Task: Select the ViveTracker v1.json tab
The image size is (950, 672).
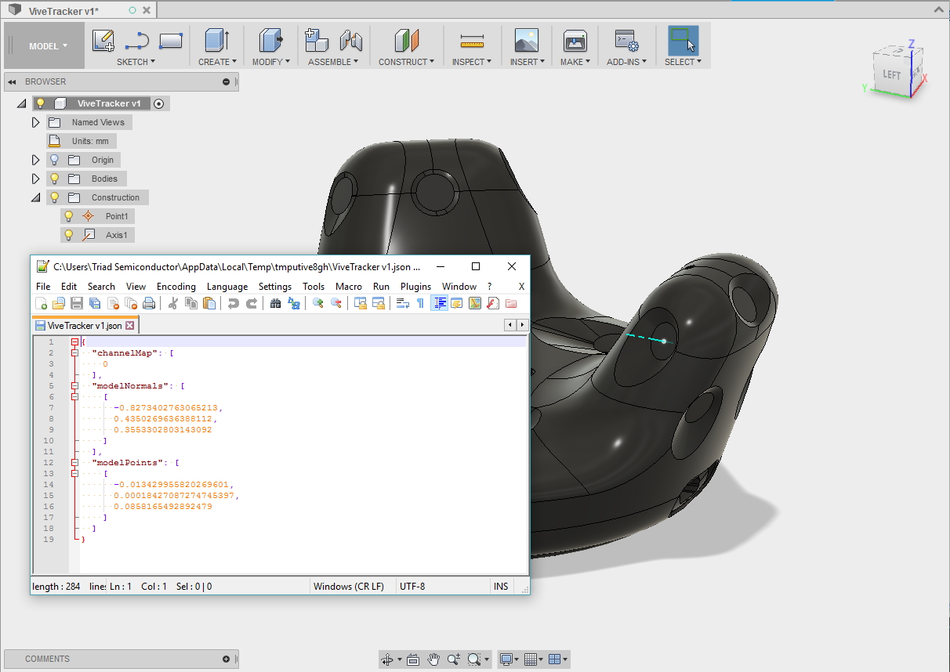Action: click(x=85, y=326)
